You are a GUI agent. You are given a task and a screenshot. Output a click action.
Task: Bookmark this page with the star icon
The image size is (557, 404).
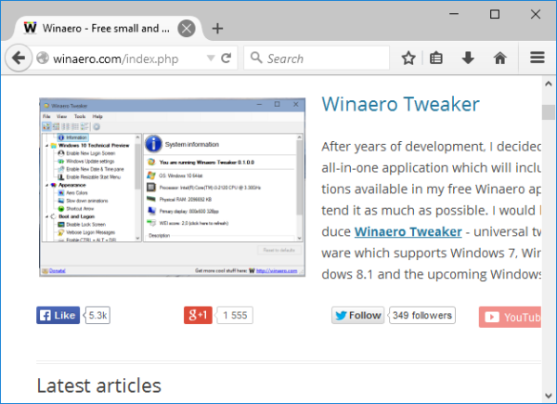point(408,58)
